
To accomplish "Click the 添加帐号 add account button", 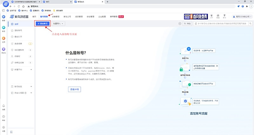I will coord(42,23).
